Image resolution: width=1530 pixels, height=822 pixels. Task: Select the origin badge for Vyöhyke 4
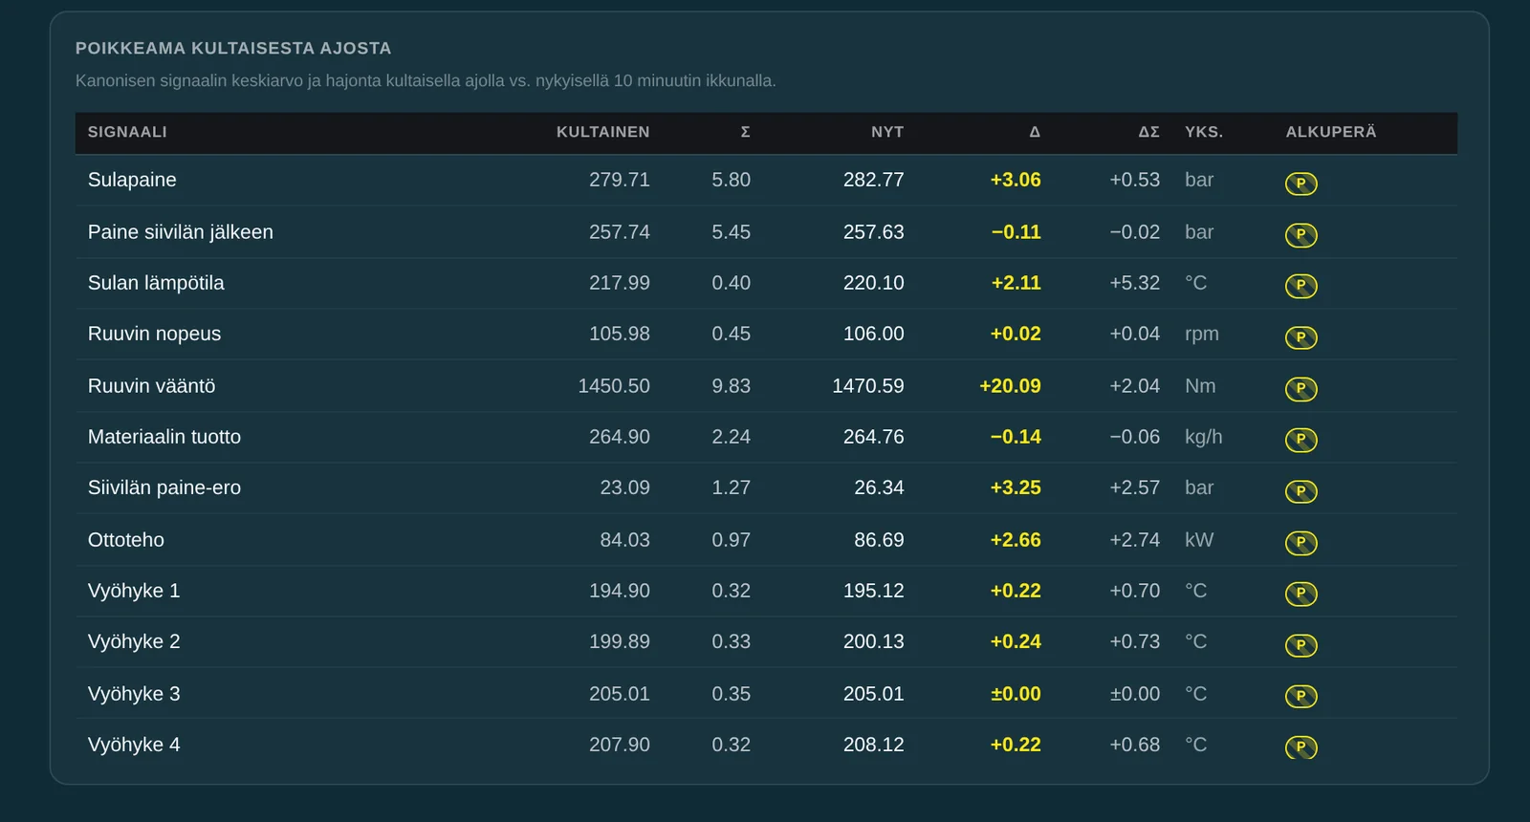click(1300, 747)
